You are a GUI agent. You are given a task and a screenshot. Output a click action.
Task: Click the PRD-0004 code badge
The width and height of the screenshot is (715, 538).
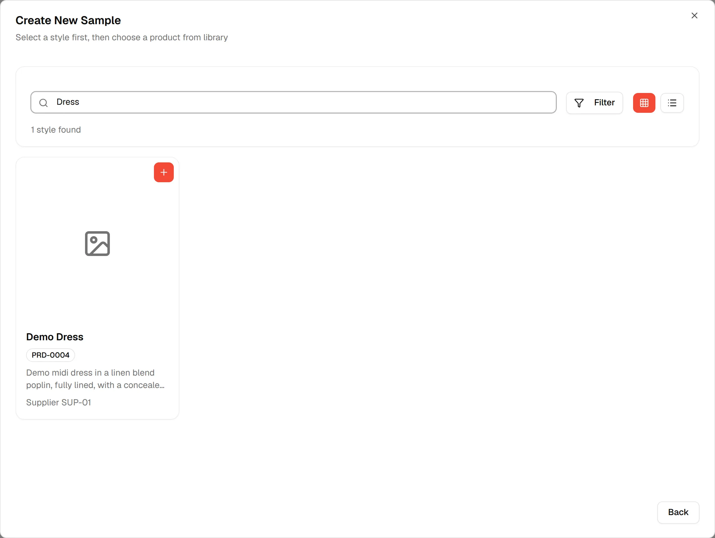point(50,355)
